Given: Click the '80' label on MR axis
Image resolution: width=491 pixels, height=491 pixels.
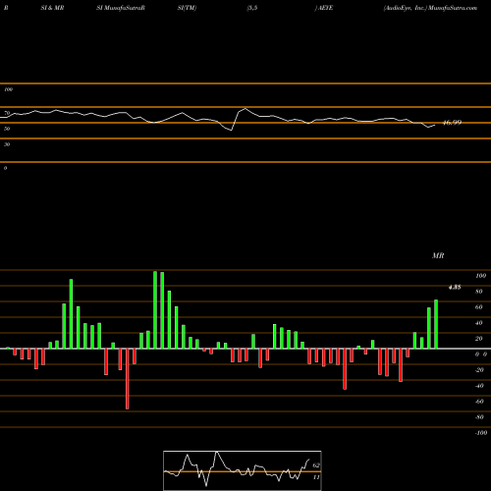Looking at the screenshot, I should click(x=479, y=292).
